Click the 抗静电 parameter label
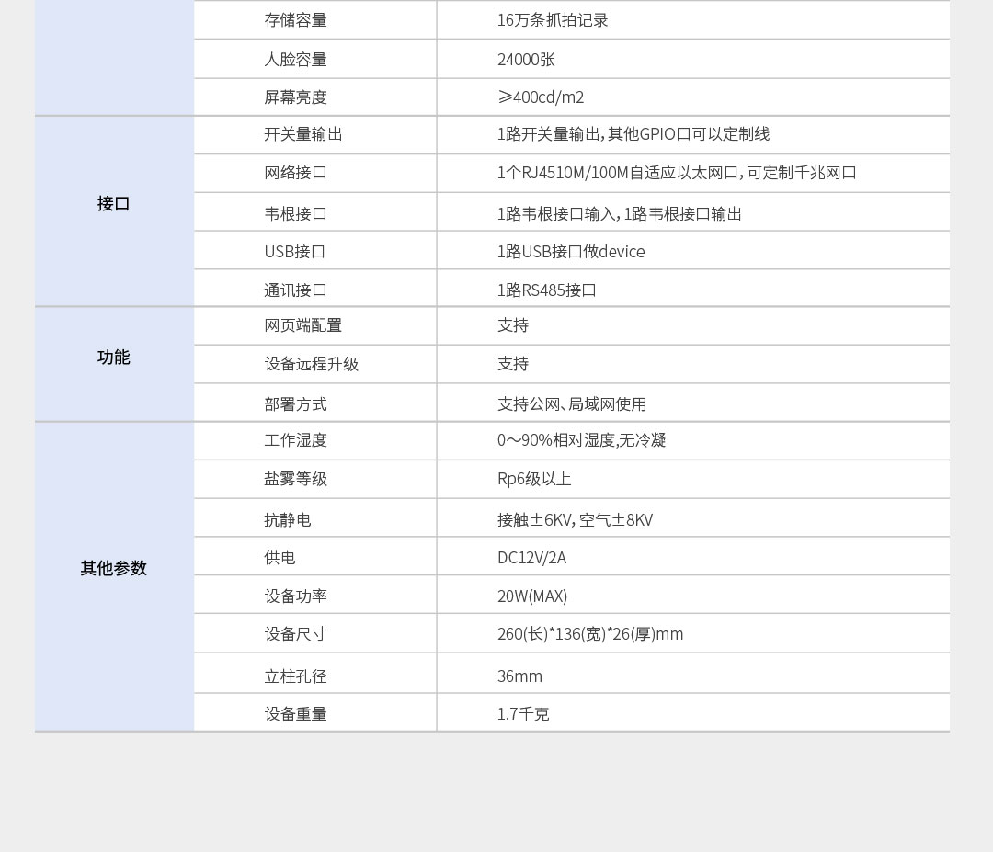The image size is (993, 852). point(288,520)
